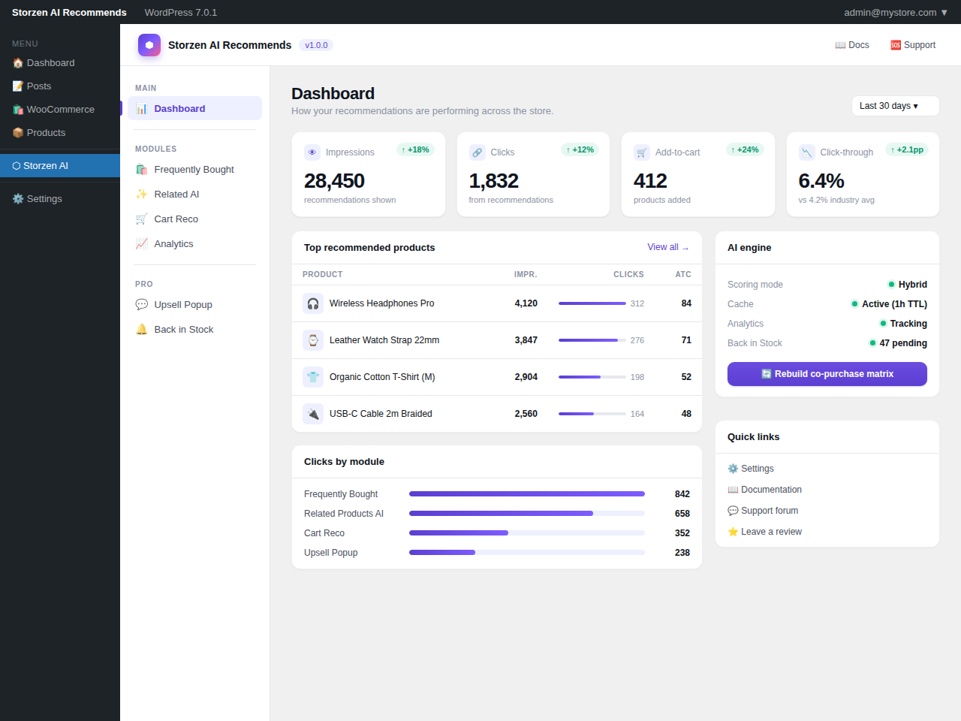This screenshot has height=721, width=961.
Task: Click the 4,120 impressions value
Action: [526, 303]
